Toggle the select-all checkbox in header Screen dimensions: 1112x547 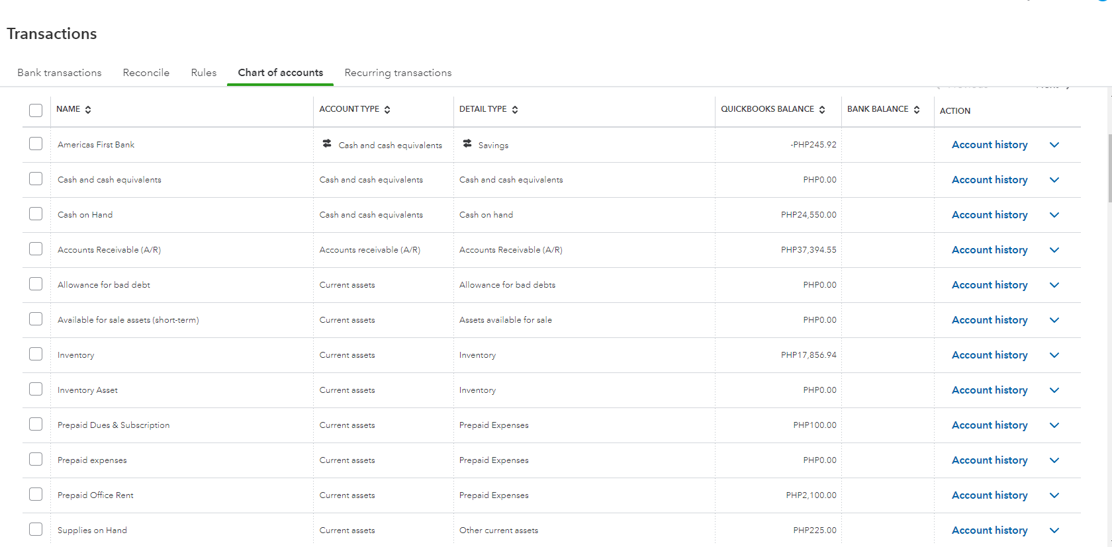[36, 110]
